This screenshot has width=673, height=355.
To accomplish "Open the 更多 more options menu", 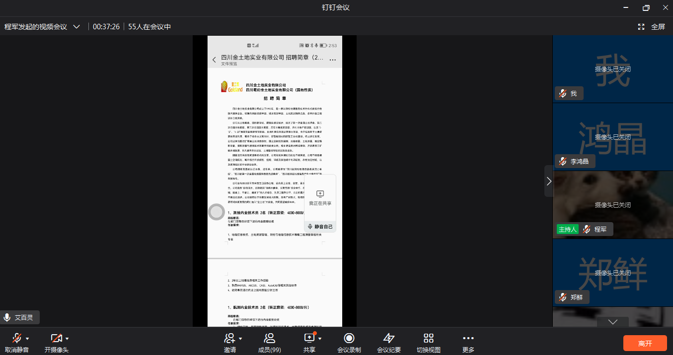I will [468, 343].
